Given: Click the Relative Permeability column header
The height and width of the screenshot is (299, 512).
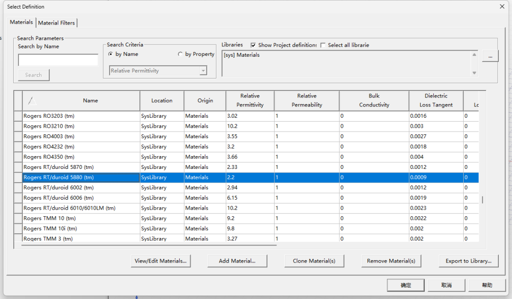Looking at the screenshot, I should click(307, 101).
